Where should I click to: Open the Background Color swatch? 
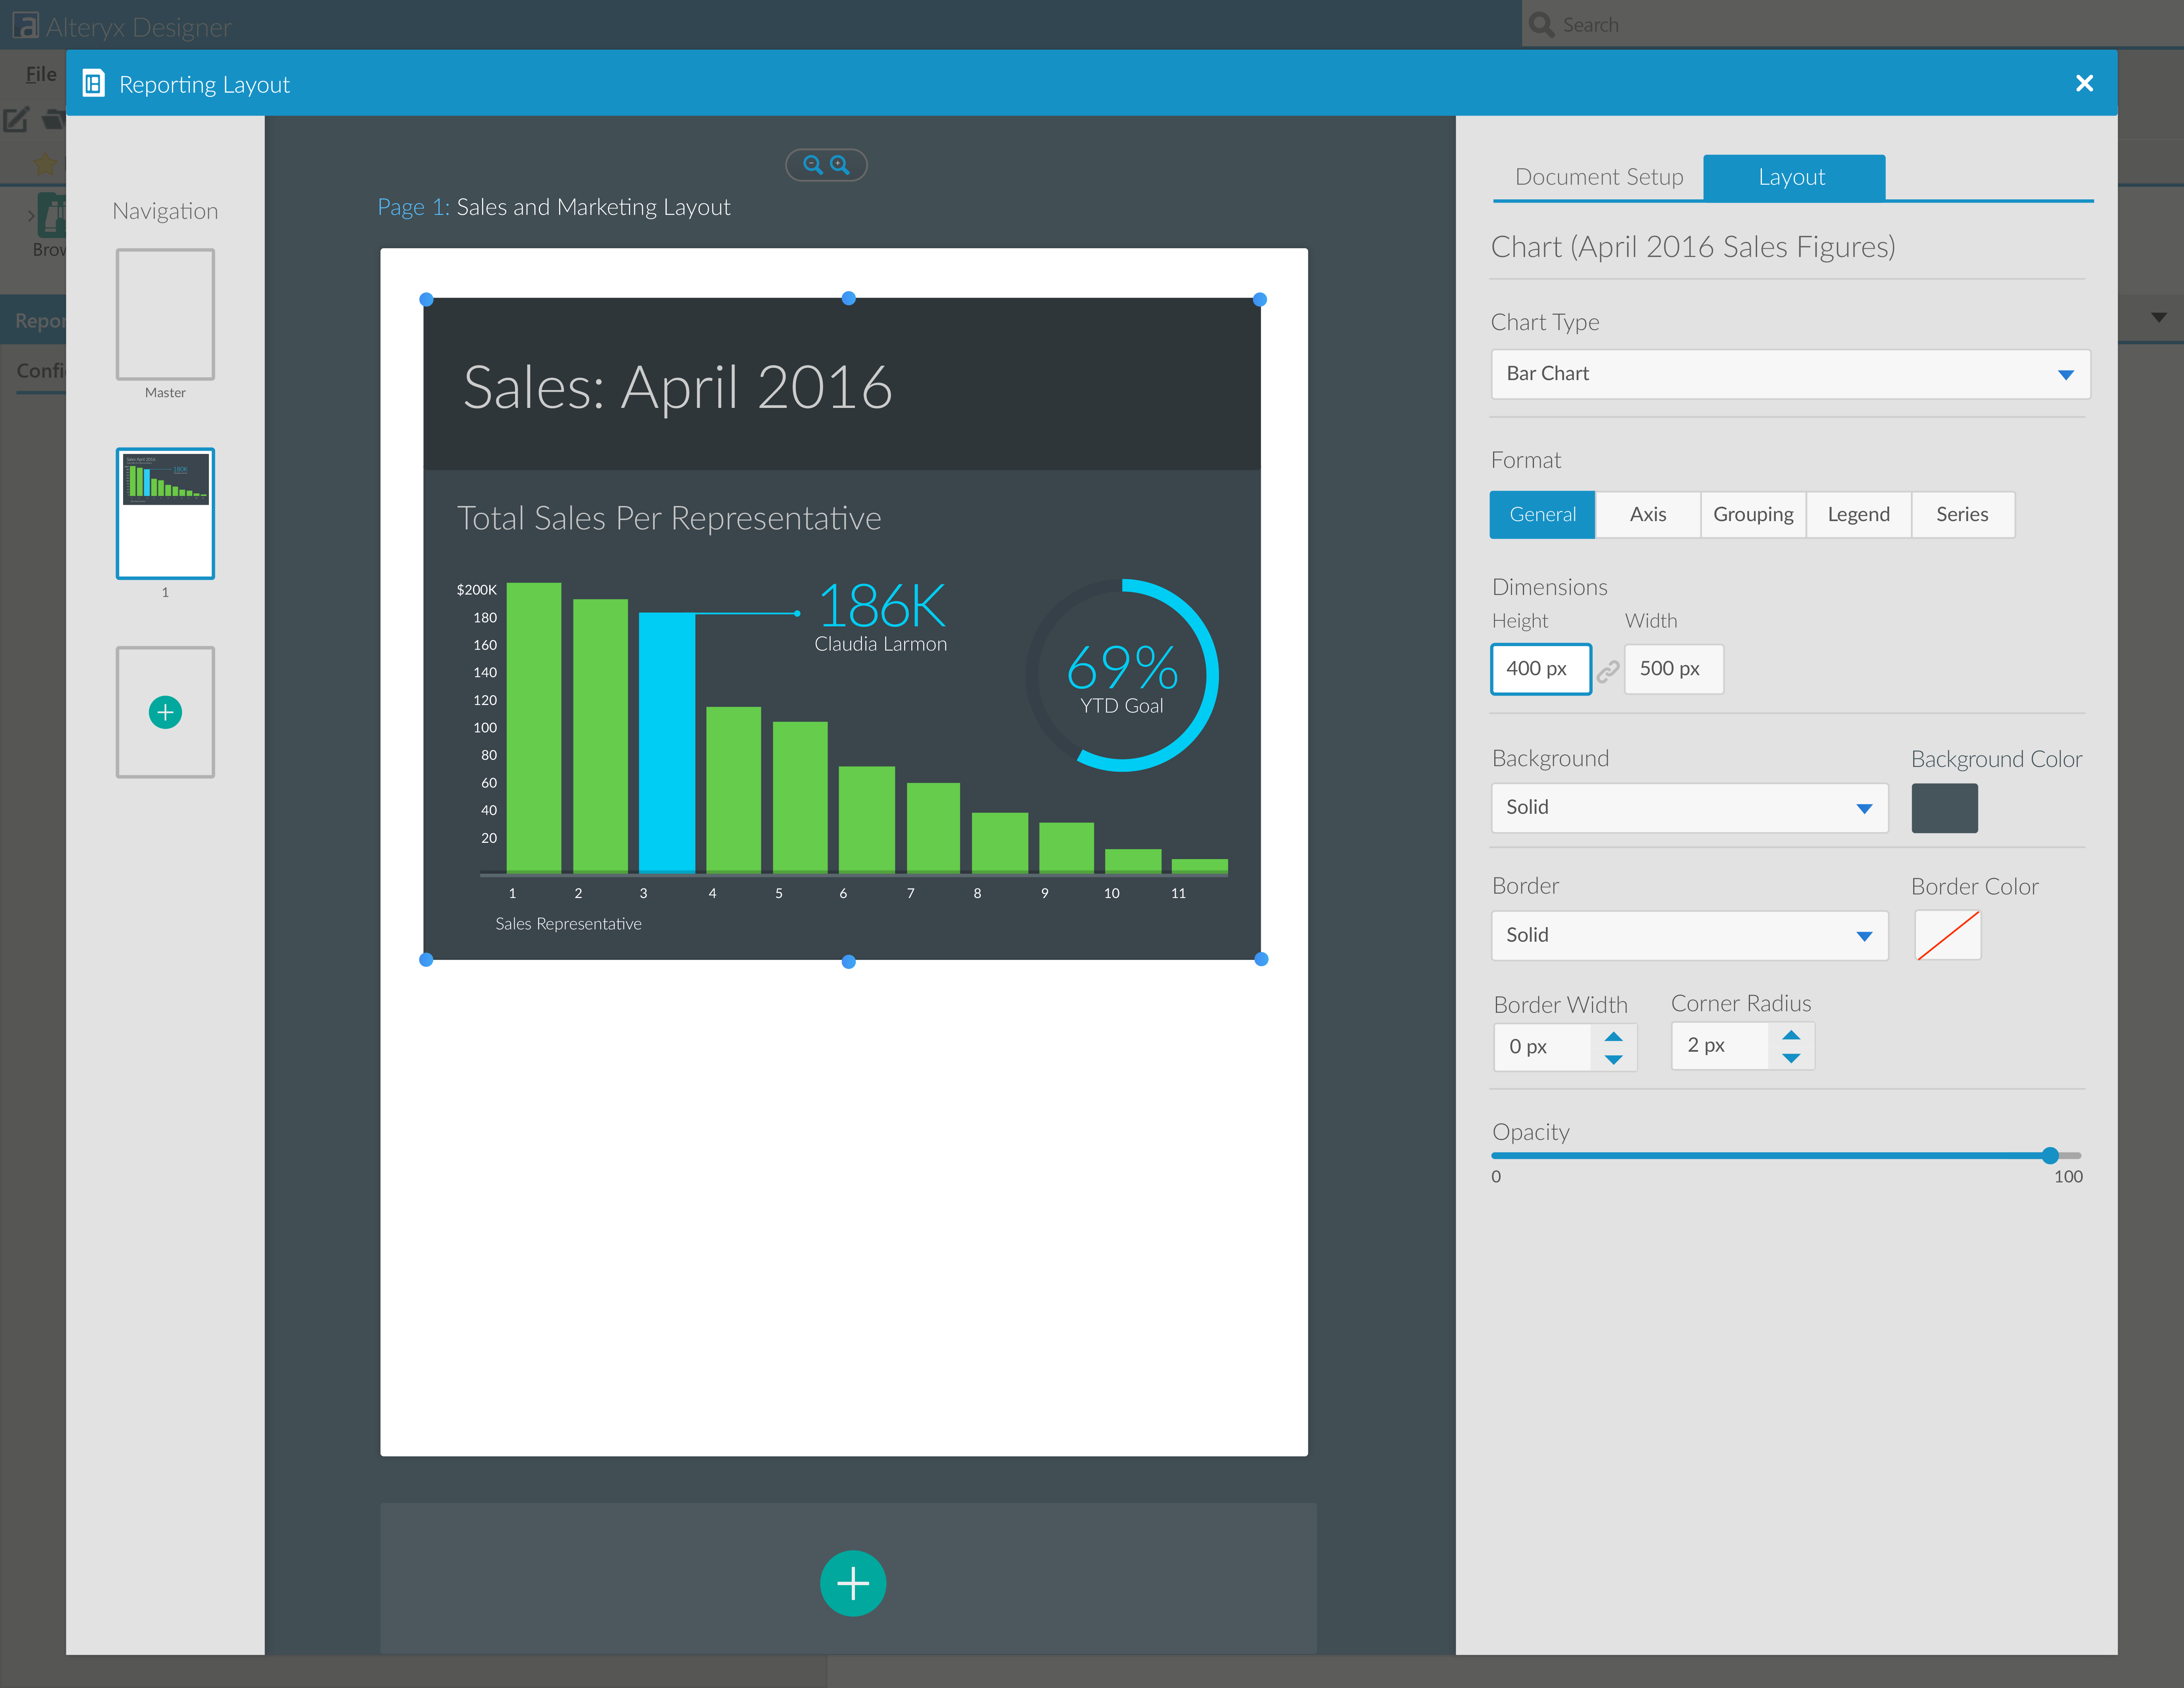point(1944,808)
